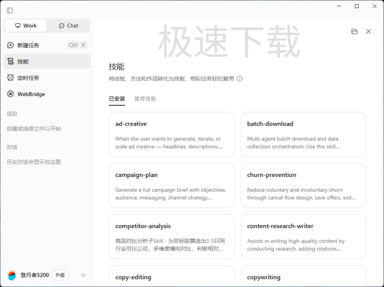Click the 登月者5200 username text
This screenshot has width=384, height=287.
pos(35,275)
